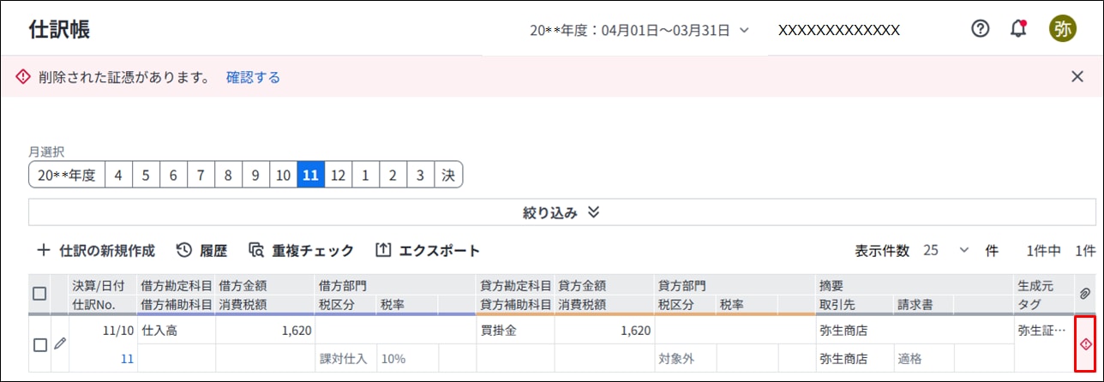Dismiss the deleted voucher alert banner

point(1077,76)
